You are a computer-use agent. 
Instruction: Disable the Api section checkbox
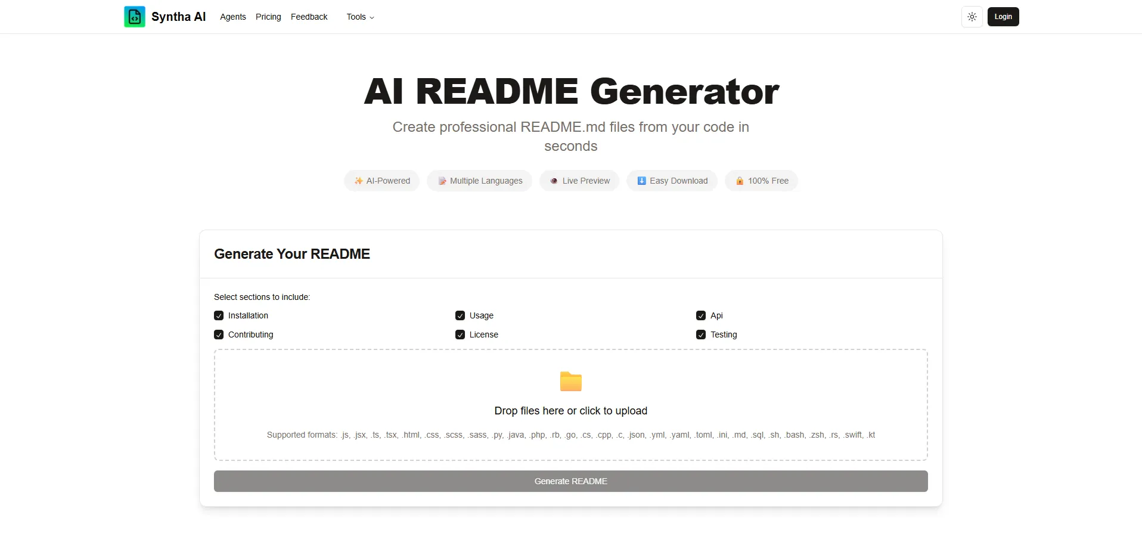point(701,315)
